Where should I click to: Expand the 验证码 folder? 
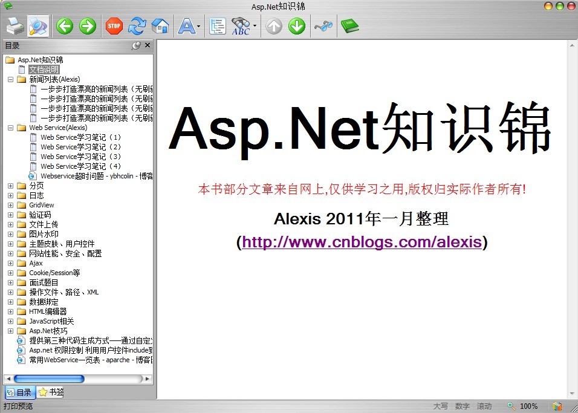[11, 215]
